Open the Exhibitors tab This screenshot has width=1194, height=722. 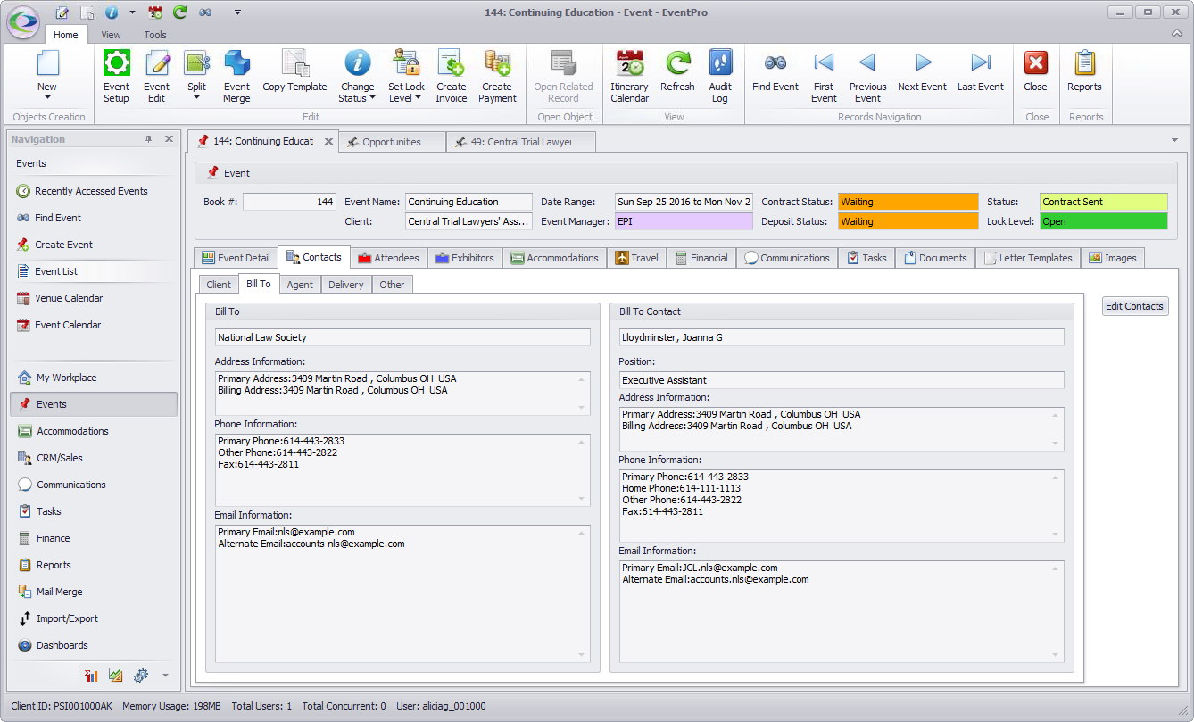pyautogui.click(x=464, y=258)
